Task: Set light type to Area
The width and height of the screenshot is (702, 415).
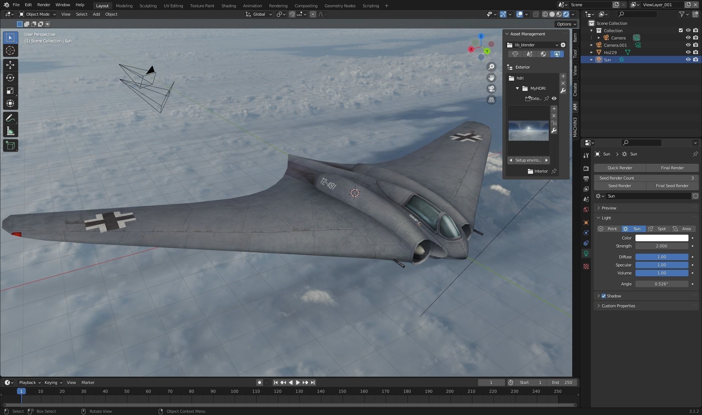Action: (x=683, y=229)
